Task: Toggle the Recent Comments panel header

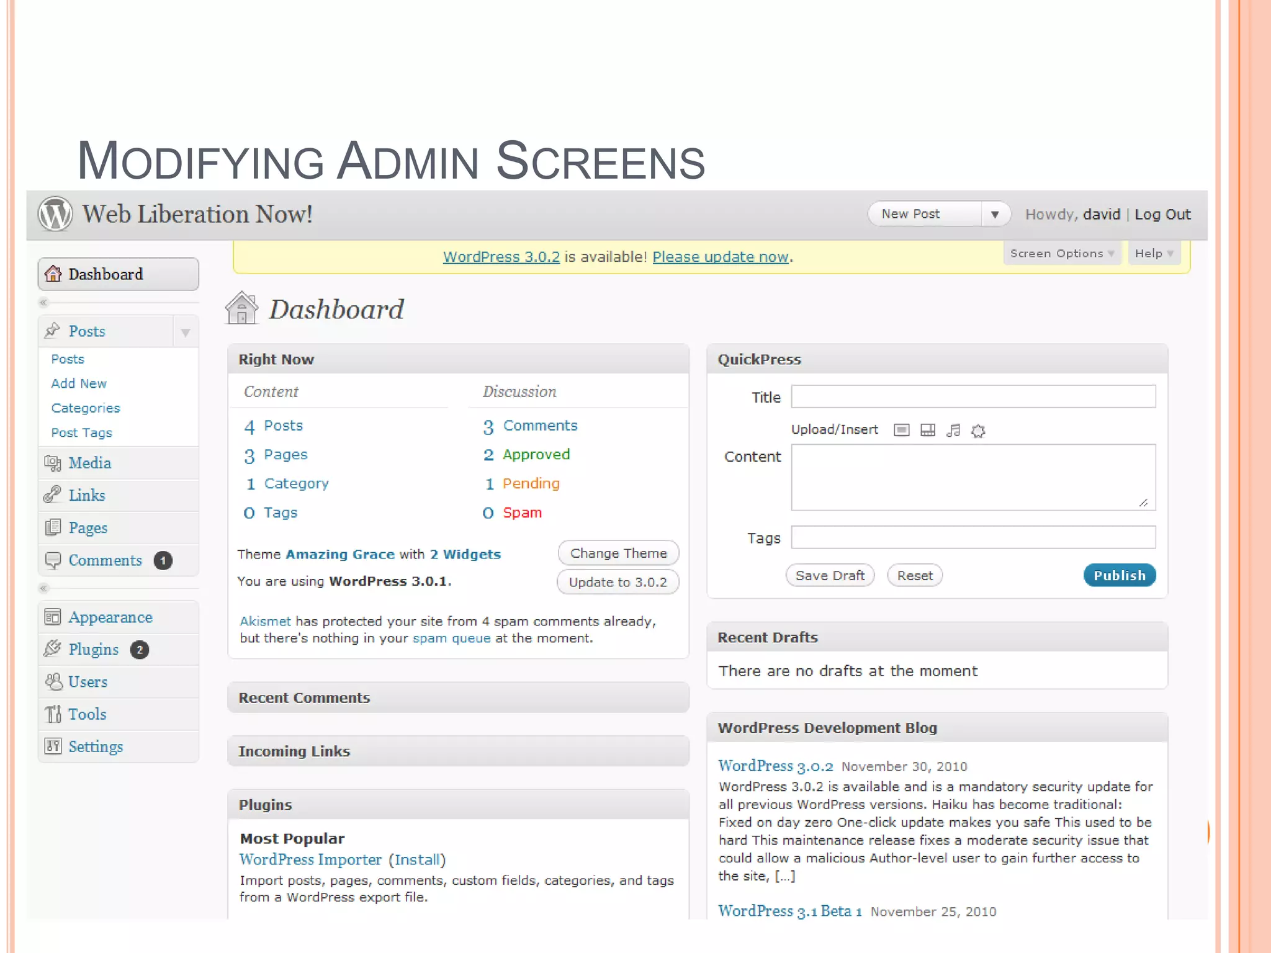Action: coord(458,697)
